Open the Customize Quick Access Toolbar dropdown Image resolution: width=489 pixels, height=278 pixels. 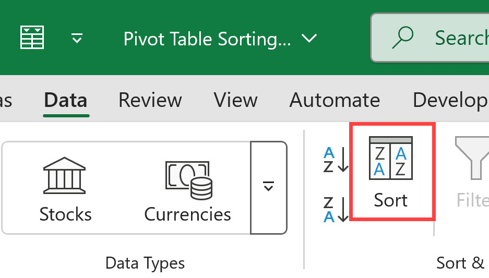pos(77,39)
